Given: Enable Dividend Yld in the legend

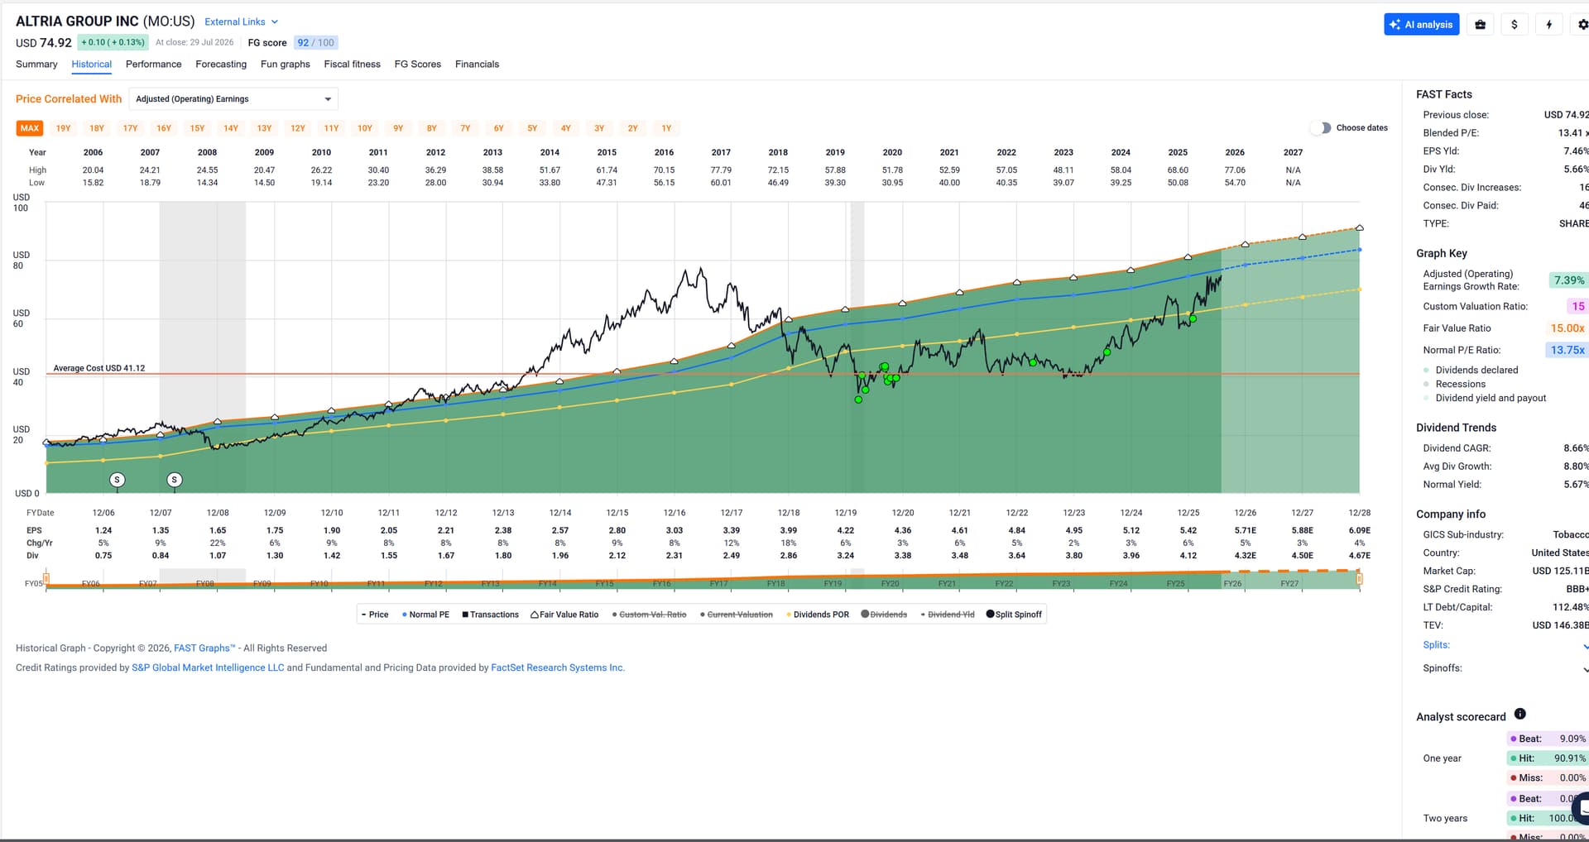Looking at the screenshot, I should (x=948, y=615).
